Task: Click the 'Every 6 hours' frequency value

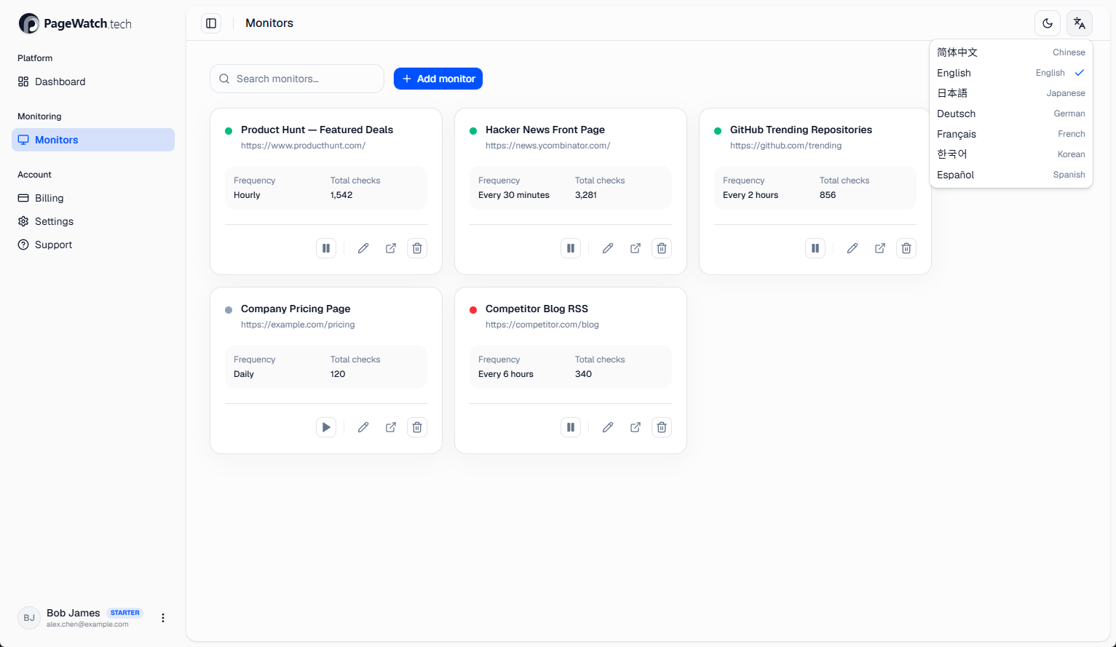Action: click(x=506, y=374)
